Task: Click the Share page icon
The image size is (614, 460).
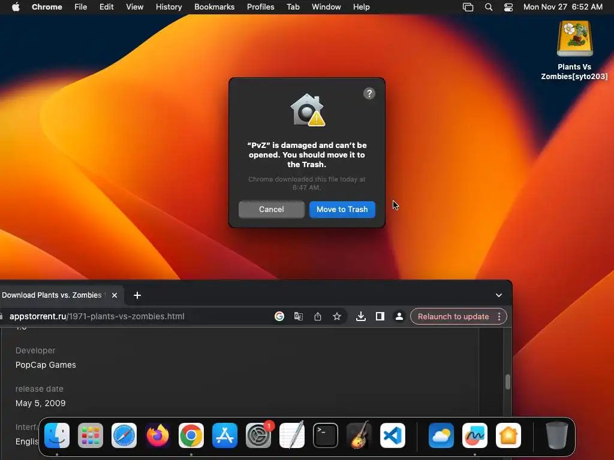Action: (x=318, y=316)
